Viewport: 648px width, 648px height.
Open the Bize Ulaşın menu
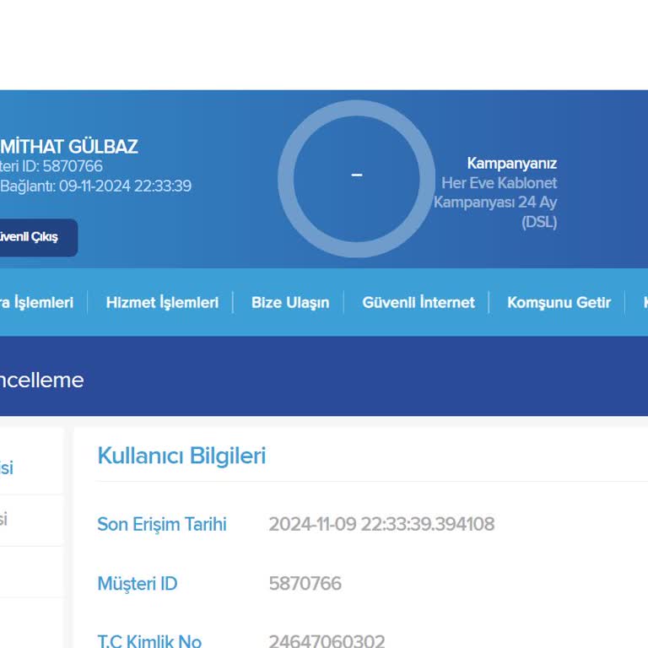coord(290,303)
